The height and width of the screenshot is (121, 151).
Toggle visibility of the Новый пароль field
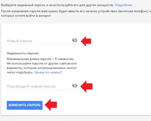coord(75,40)
